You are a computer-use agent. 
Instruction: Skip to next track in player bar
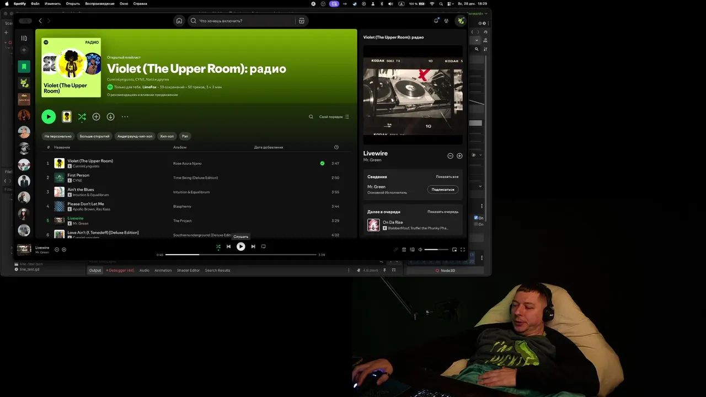253,246
